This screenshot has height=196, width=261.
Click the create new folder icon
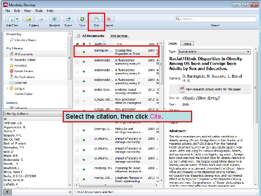29,19
